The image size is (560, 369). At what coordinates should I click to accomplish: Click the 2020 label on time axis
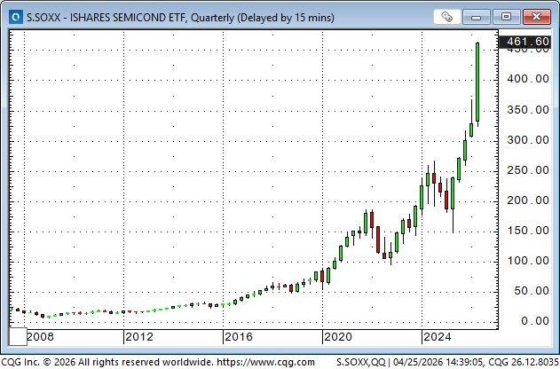(x=338, y=337)
